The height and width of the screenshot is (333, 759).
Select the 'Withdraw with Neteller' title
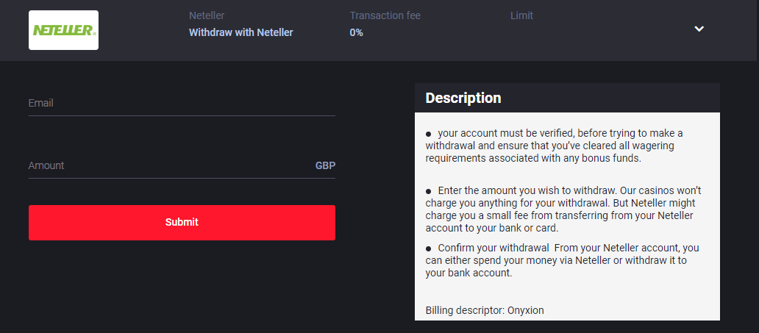240,32
